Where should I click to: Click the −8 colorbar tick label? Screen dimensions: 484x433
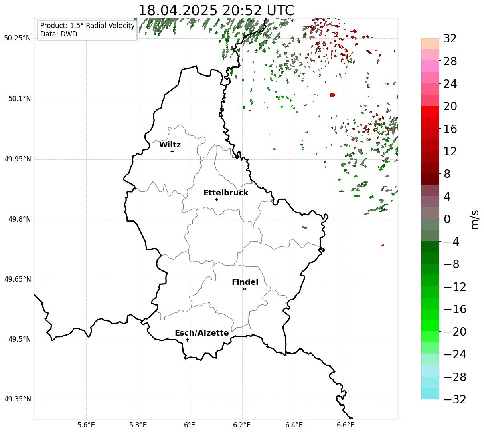[451, 264]
